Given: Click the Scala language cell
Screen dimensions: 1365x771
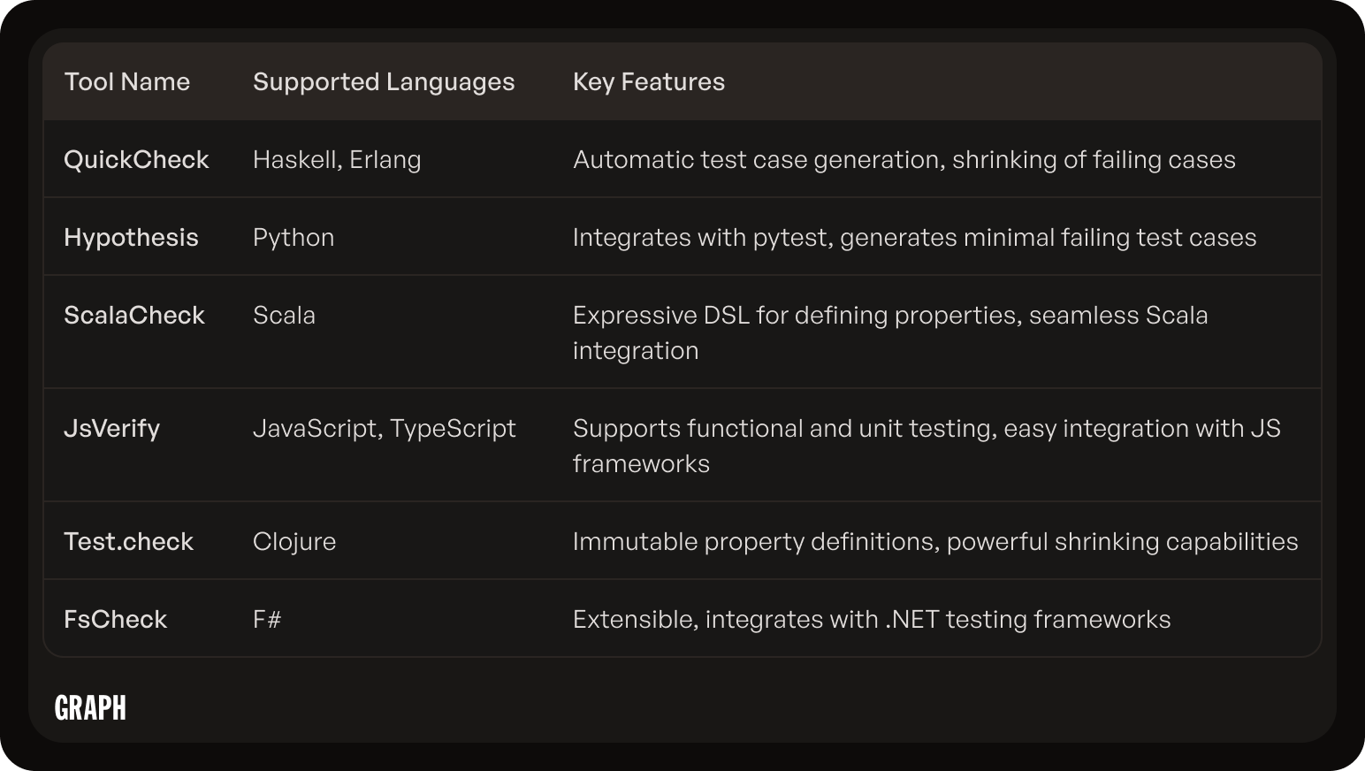Looking at the screenshot, I should point(284,316).
